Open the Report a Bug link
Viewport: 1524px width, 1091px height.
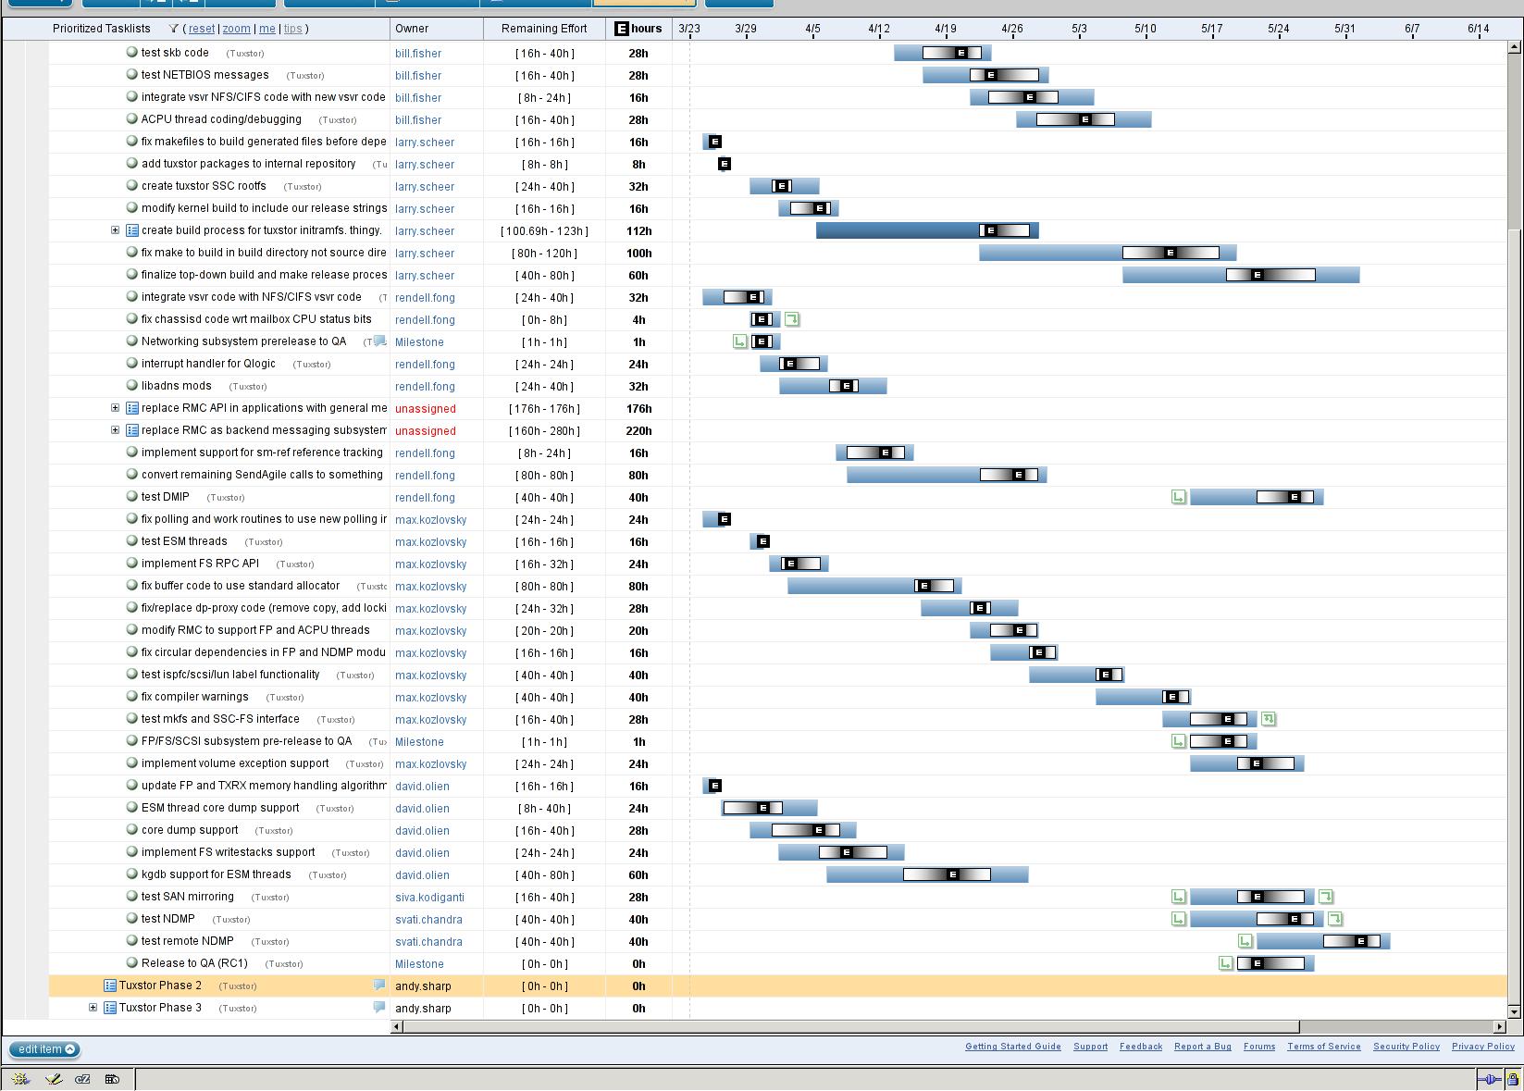coord(1202,1047)
